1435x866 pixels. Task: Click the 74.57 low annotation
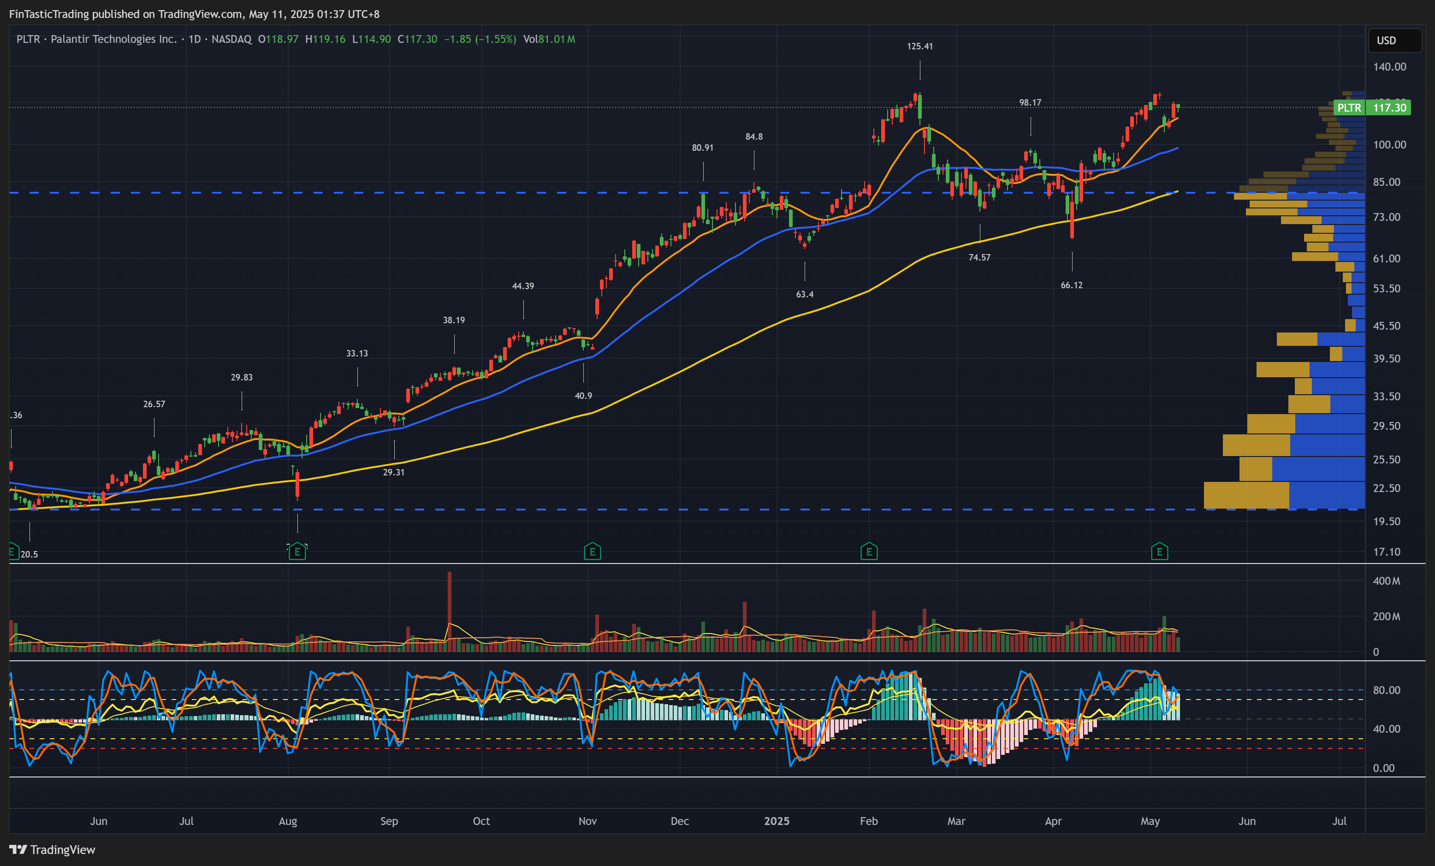(979, 257)
